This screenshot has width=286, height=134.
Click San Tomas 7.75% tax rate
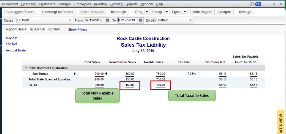click(x=192, y=74)
